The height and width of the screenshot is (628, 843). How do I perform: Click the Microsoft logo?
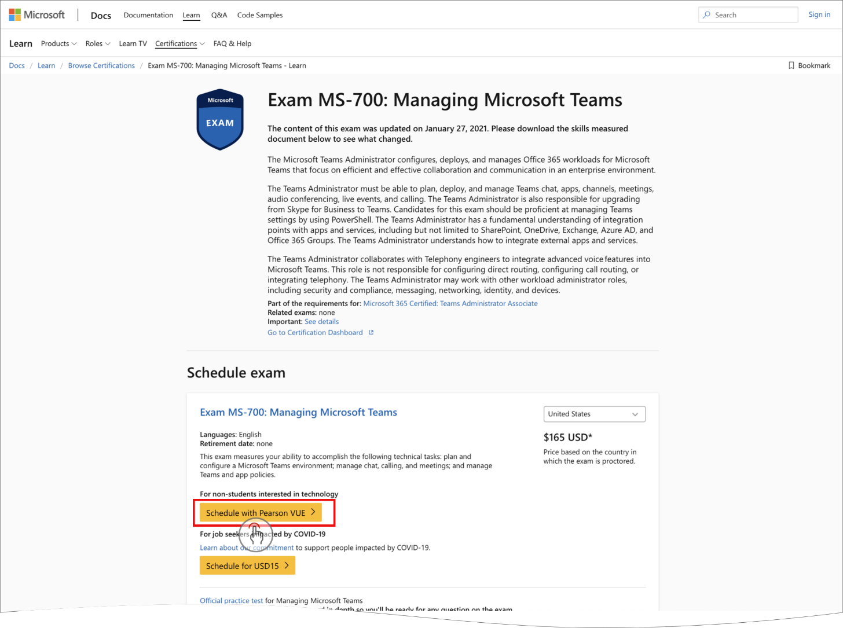[36, 14]
